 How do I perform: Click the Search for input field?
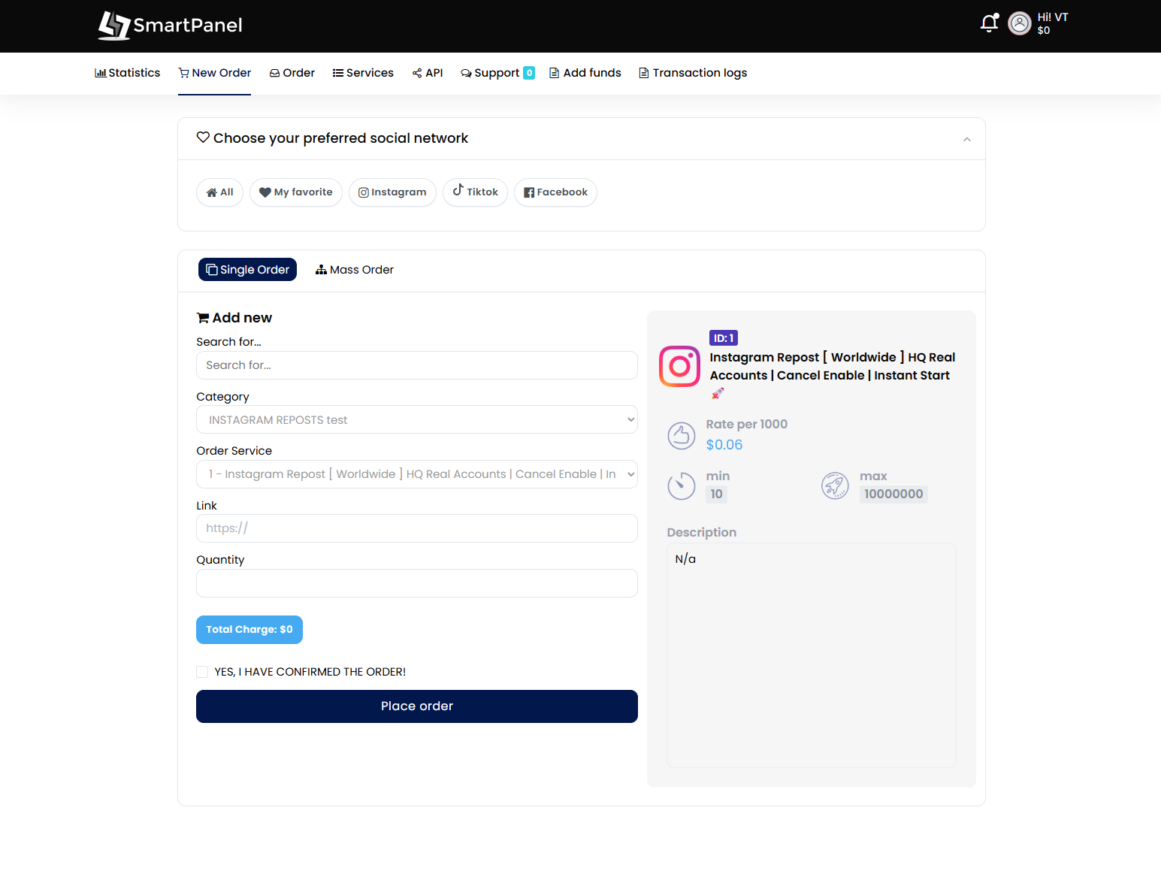point(416,365)
